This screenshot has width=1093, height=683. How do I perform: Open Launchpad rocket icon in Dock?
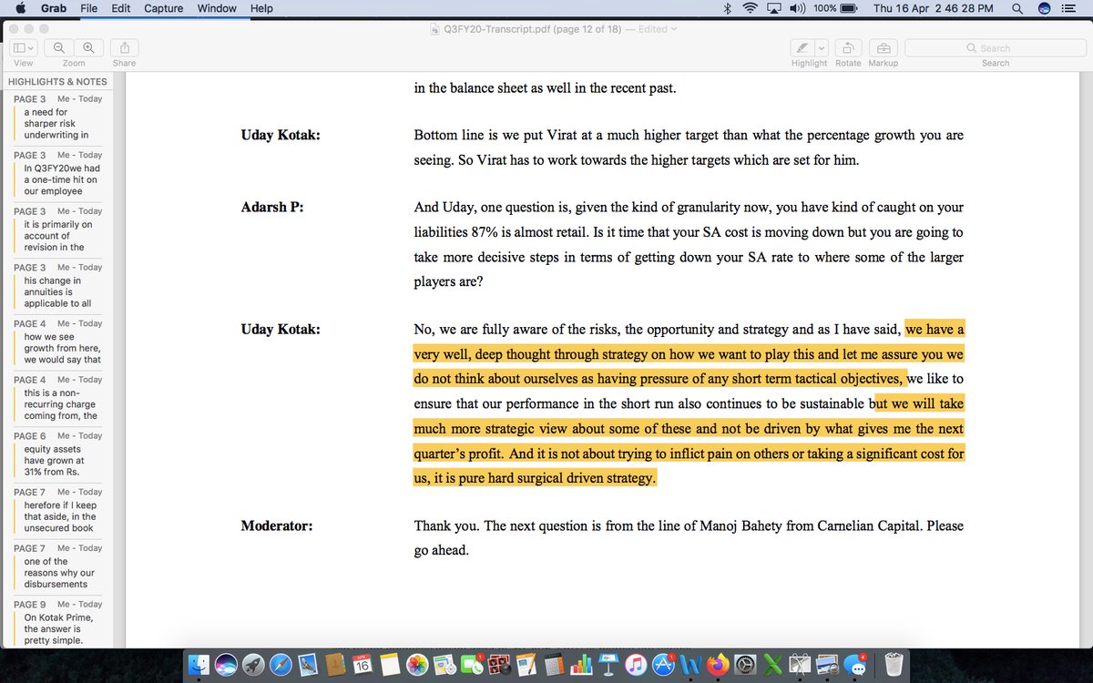pyautogui.click(x=253, y=665)
